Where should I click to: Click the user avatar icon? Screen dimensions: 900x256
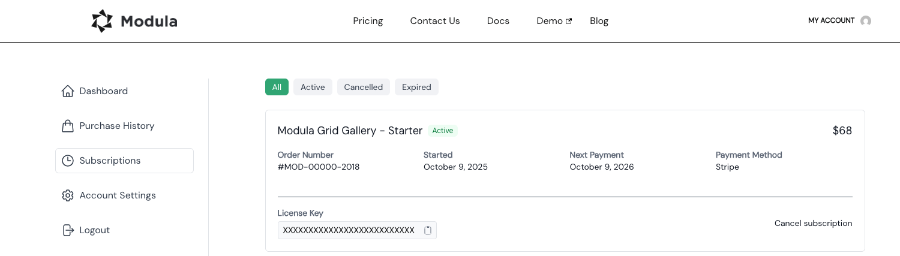point(866,21)
